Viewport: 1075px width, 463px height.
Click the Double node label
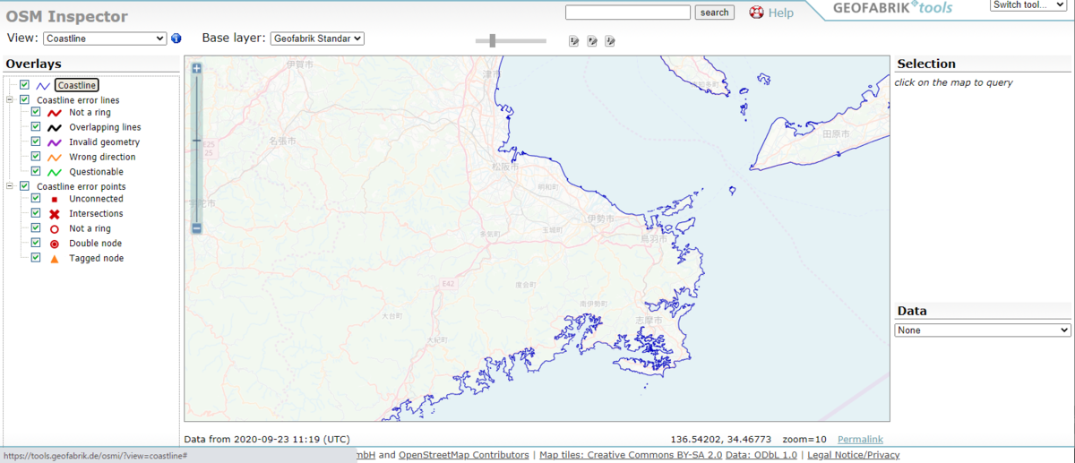(x=95, y=244)
